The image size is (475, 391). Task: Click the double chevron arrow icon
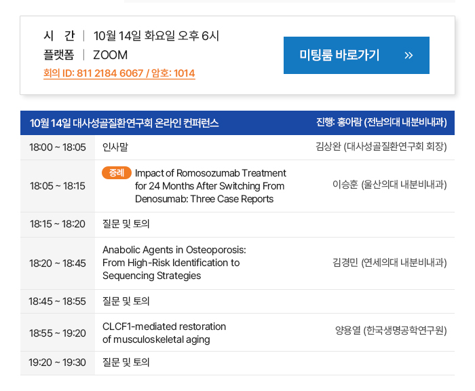[408, 56]
